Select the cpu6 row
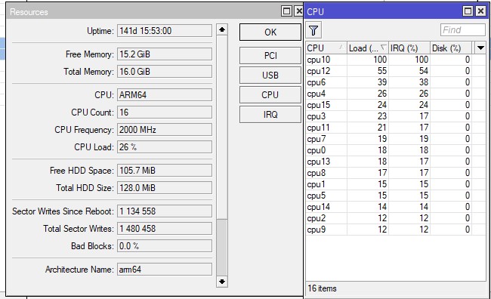 (396, 82)
